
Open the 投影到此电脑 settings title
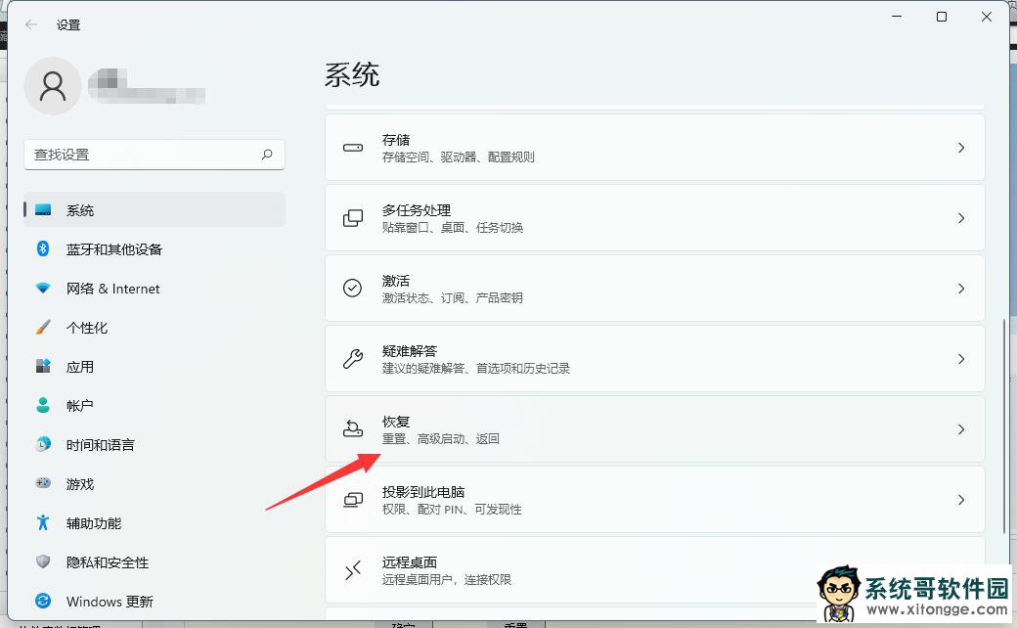tap(422, 492)
